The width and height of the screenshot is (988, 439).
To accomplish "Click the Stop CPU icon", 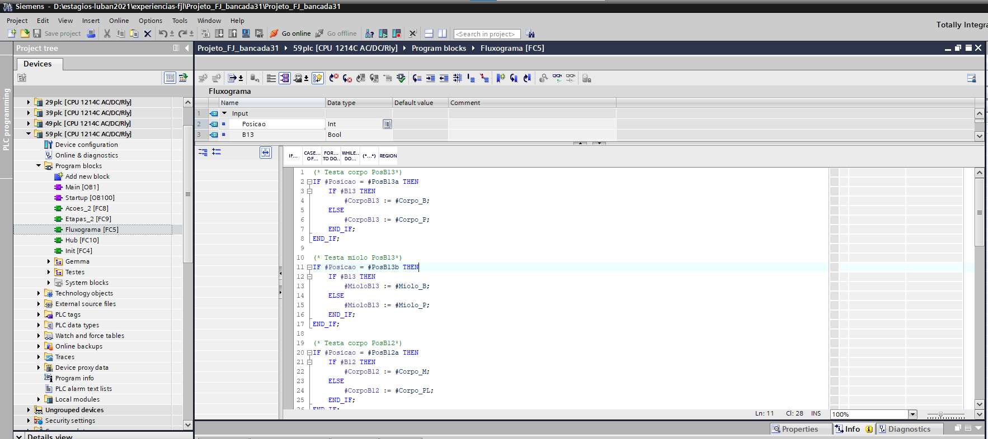I will pyautogui.click(x=397, y=34).
